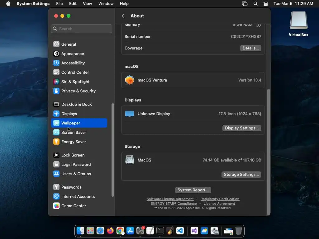This screenshot has height=239, width=319.
Task: Launch GarageBand from the Dock
Action: coord(170,231)
